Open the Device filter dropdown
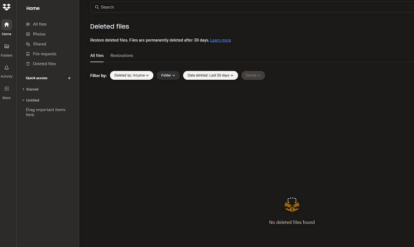This screenshot has height=247, width=414. 253,75
